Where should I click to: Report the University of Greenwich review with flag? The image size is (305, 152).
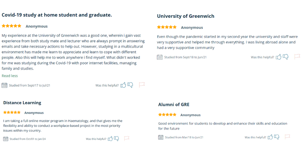coord(297,57)
